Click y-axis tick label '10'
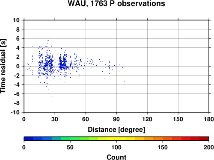 16,20
